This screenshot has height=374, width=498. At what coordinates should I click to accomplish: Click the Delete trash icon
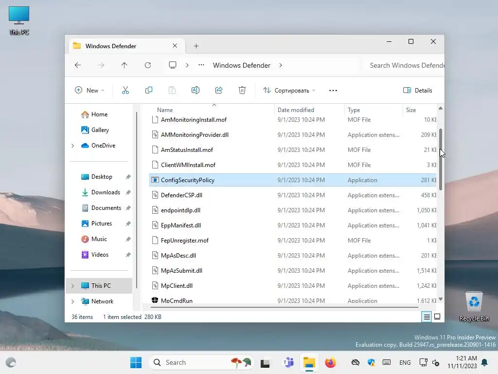coord(242,90)
